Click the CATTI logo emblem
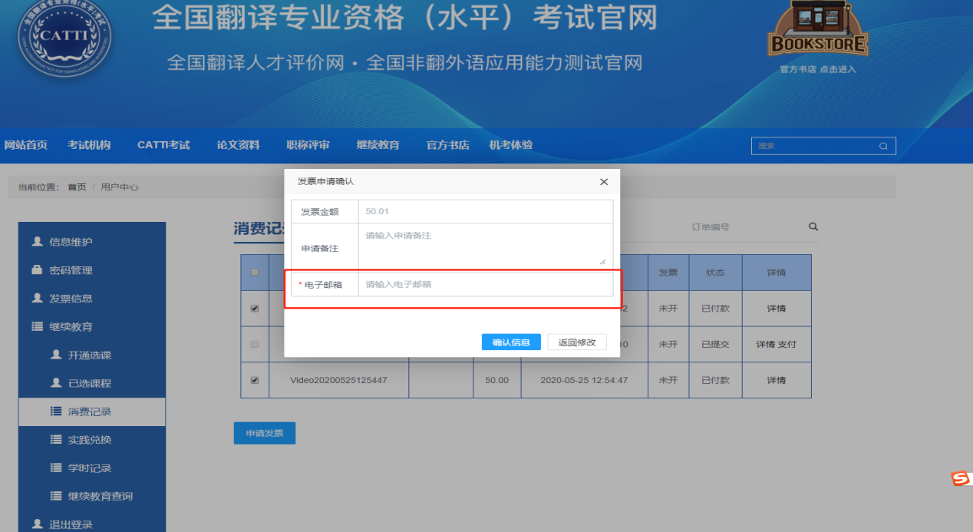The width and height of the screenshot is (973, 532). [x=64, y=37]
